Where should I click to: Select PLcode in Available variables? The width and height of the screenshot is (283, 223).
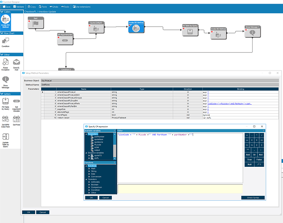[97, 145]
